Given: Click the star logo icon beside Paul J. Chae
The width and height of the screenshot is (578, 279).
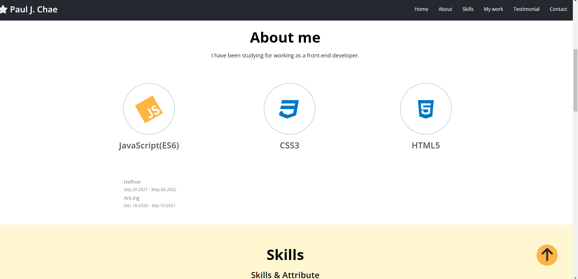Looking at the screenshot, I should [3, 9].
